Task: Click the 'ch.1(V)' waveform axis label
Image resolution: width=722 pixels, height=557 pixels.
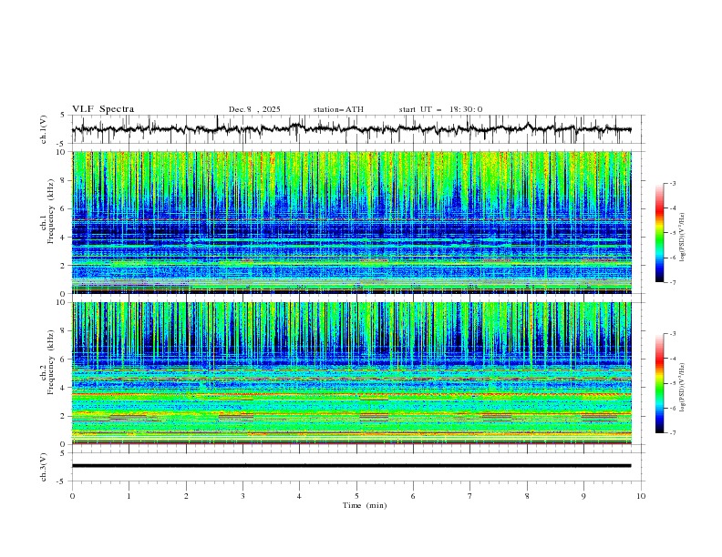Action: point(44,129)
